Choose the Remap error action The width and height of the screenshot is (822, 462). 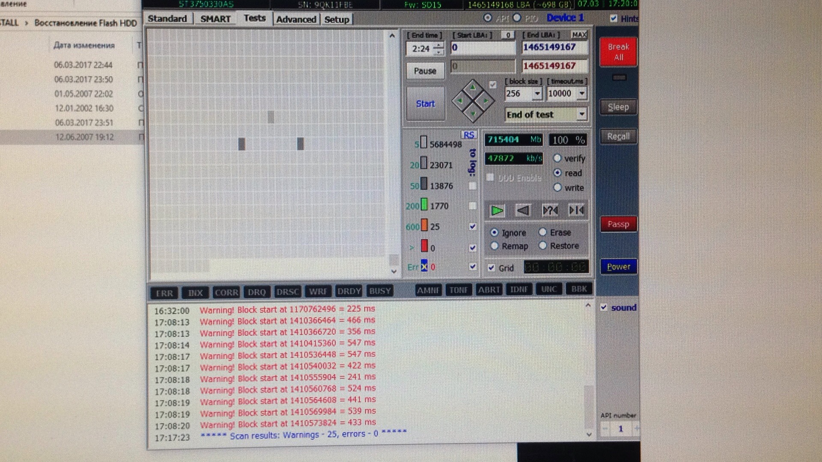point(495,246)
